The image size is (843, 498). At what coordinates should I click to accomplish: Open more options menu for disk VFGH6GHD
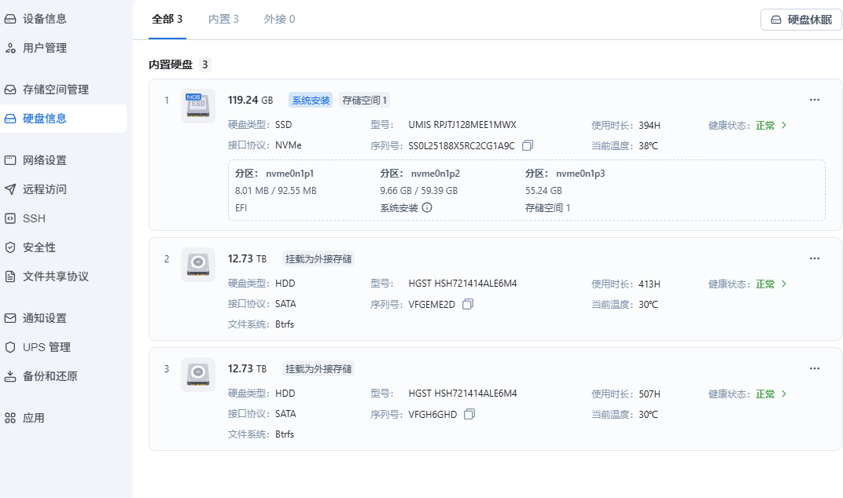coord(815,368)
